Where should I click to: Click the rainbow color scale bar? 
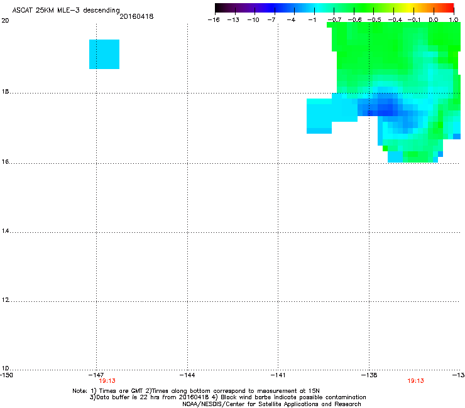(334, 8)
